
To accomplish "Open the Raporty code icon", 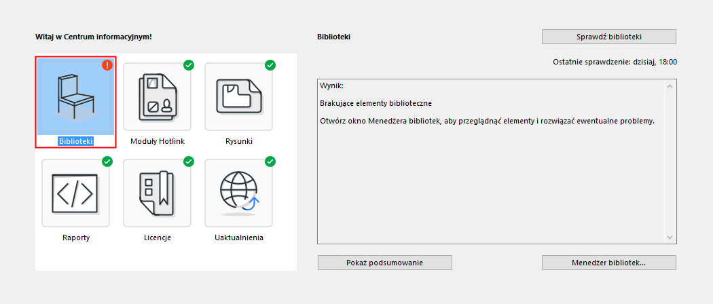I will click(75, 193).
